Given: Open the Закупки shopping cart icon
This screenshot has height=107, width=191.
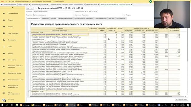Looking at the screenshot, I should (4, 27).
